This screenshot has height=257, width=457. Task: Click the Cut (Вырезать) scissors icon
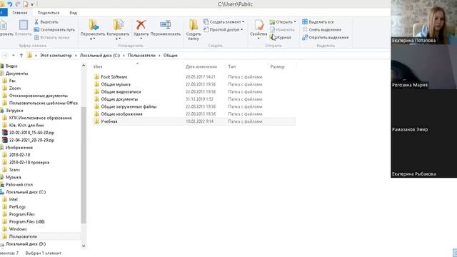[36, 22]
